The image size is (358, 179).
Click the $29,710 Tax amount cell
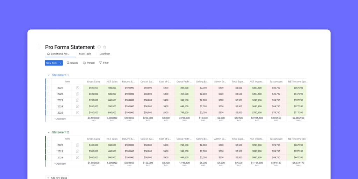(x=276, y=145)
